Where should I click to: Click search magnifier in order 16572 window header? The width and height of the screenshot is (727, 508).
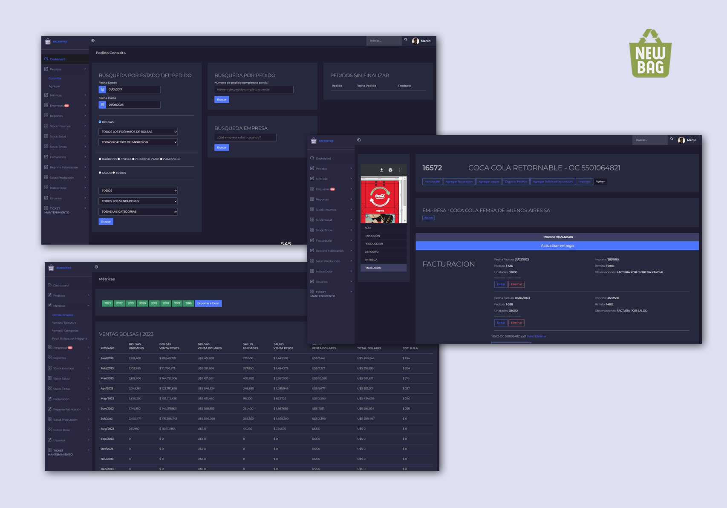click(x=672, y=139)
